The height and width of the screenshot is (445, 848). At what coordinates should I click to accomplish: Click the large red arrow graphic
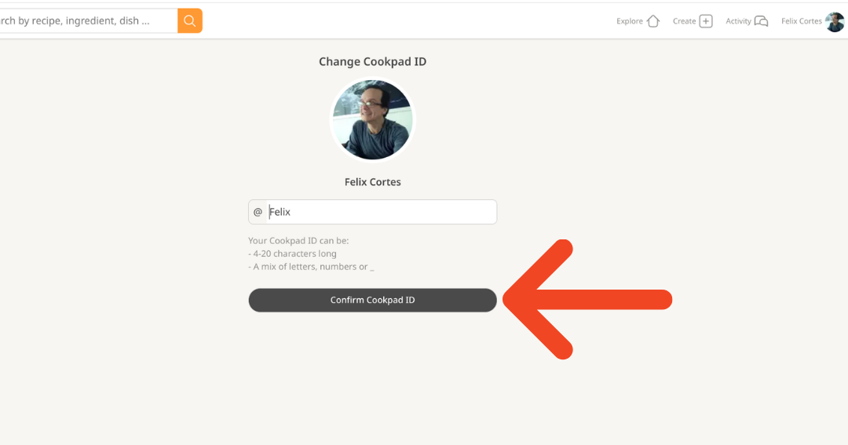point(587,300)
